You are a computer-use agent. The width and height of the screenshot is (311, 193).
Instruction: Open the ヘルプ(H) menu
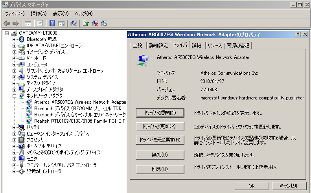tap(84, 14)
